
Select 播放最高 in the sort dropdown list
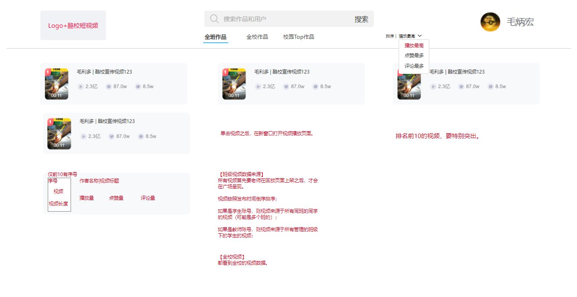[x=414, y=45]
